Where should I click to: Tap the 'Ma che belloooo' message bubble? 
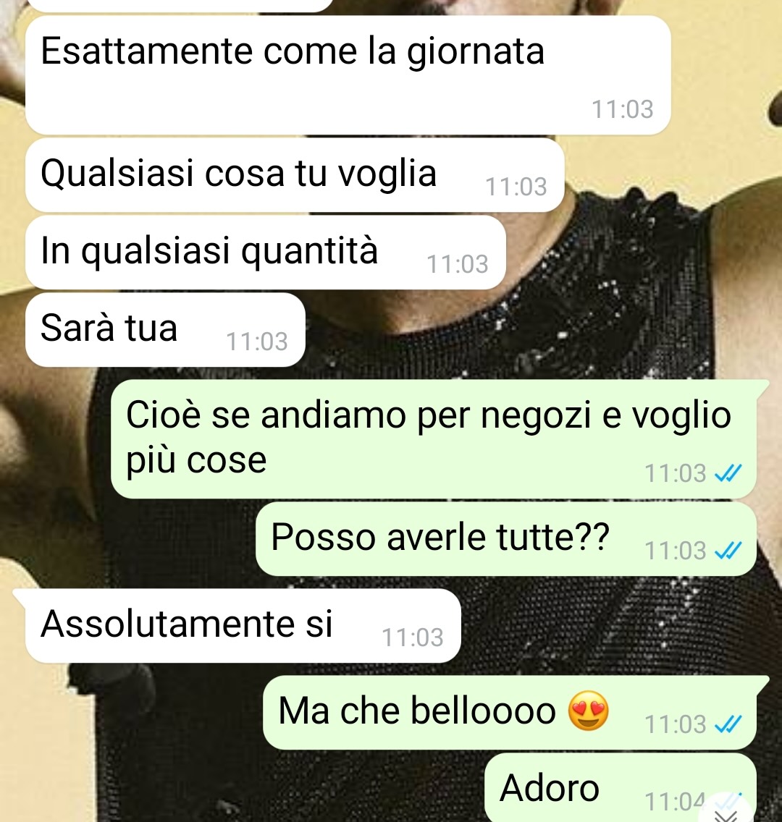(x=510, y=713)
